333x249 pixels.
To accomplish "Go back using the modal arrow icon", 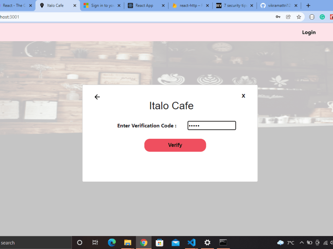I will [x=97, y=97].
